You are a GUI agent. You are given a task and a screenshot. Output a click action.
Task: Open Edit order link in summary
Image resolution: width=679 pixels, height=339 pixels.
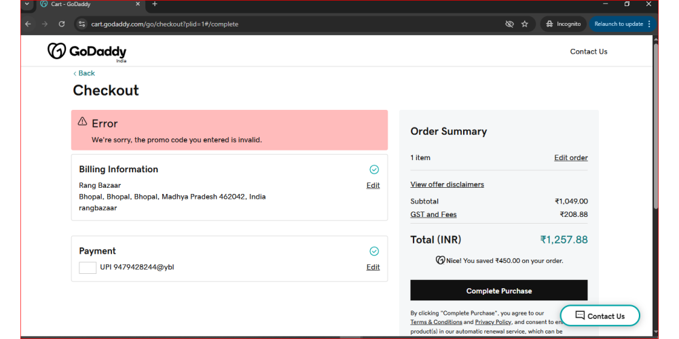[x=570, y=158]
